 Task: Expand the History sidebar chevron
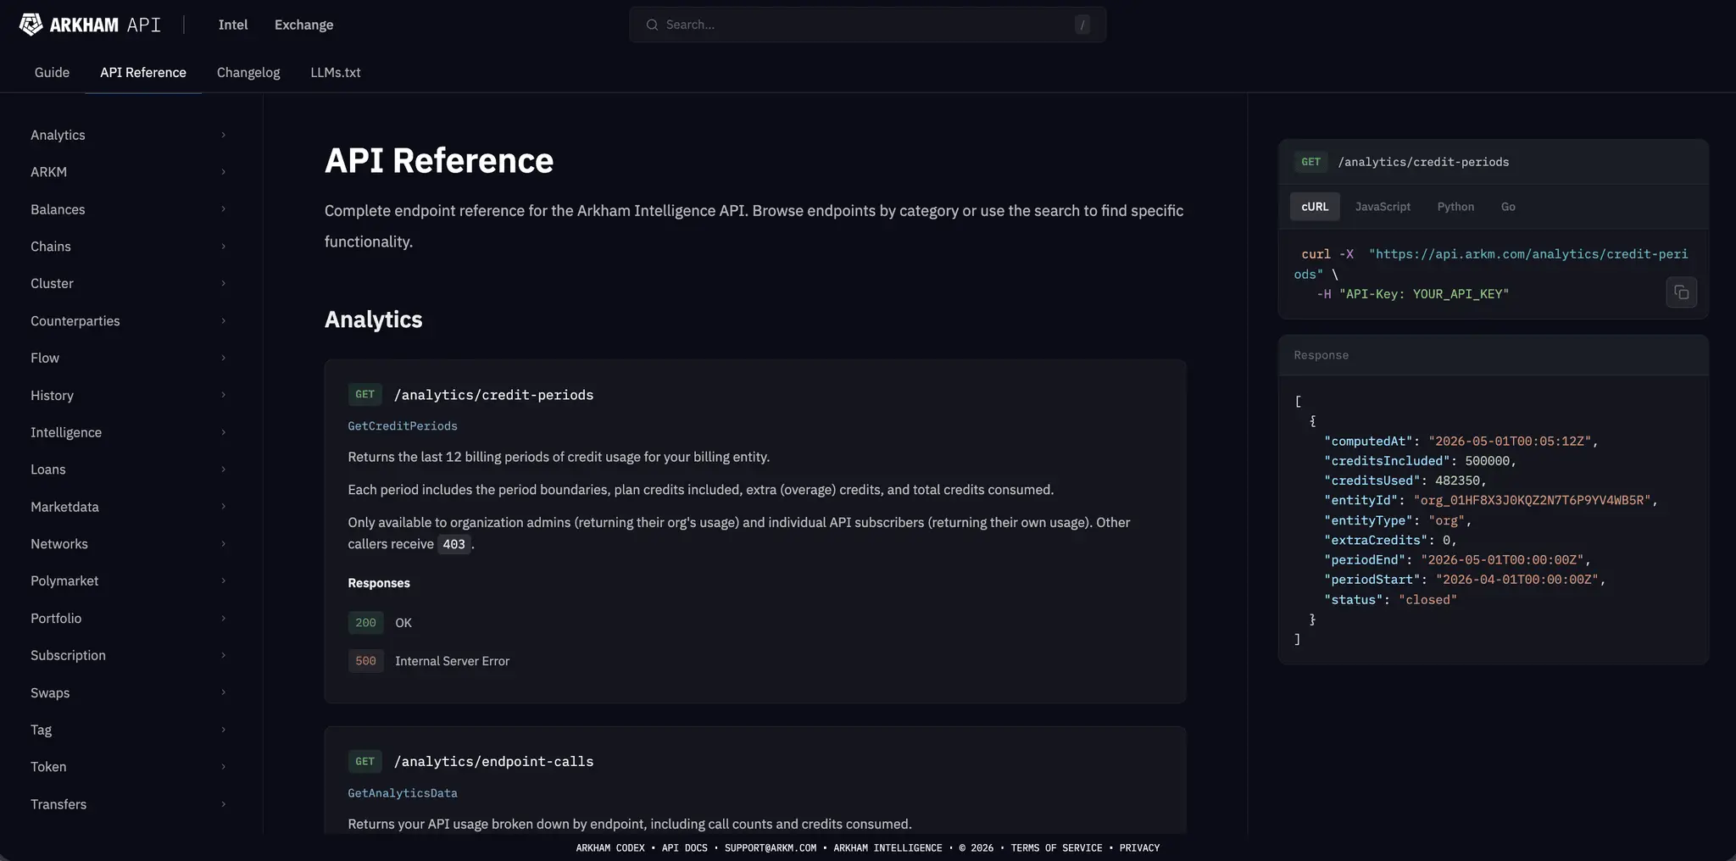(223, 395)
